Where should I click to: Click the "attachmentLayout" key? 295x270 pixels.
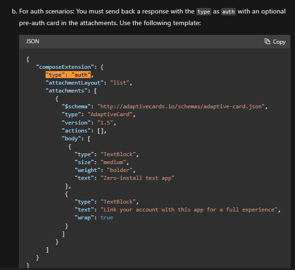(74, 83)
